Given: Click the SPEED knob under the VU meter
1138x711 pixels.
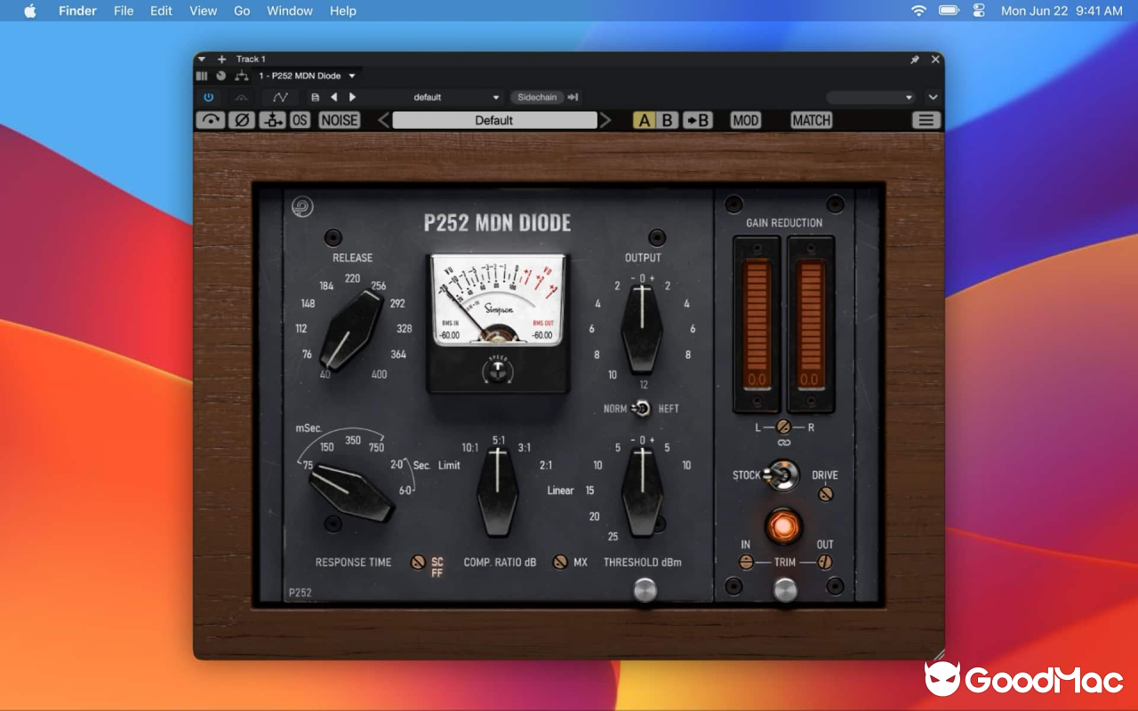Looking at the screenshot, I should [x=497, y=371].
